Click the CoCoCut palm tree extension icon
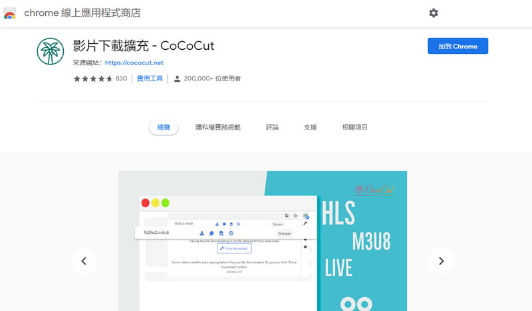532x311 pixels. point(51,51)
